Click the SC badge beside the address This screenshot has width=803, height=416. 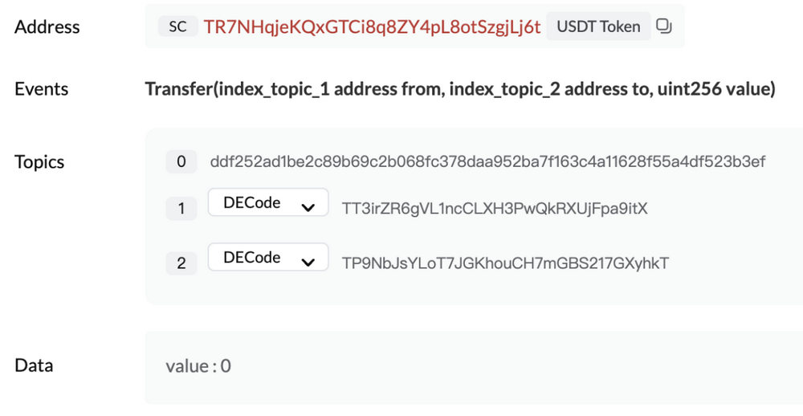177,27
